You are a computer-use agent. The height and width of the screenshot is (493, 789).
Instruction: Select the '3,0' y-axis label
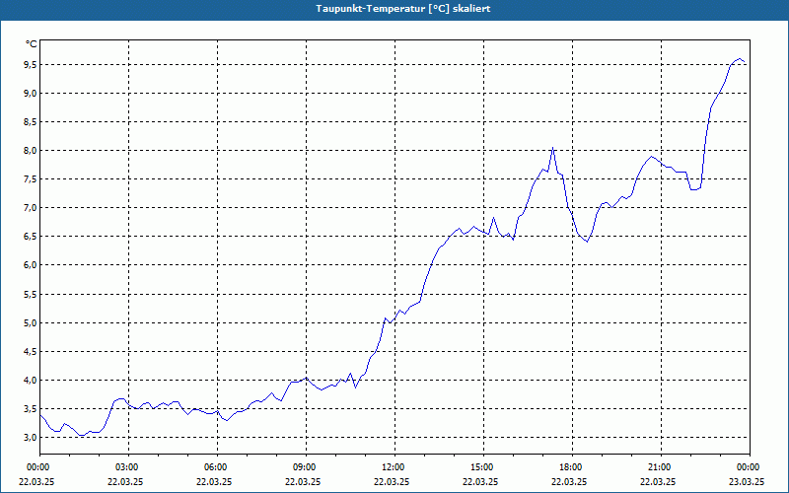(31, 438)
